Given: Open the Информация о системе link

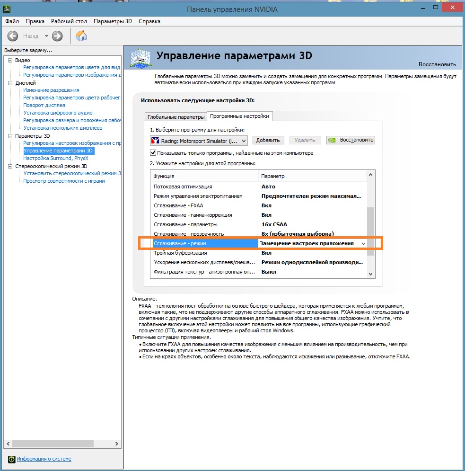Looking at the screenshot, I should tap(44, 459).
